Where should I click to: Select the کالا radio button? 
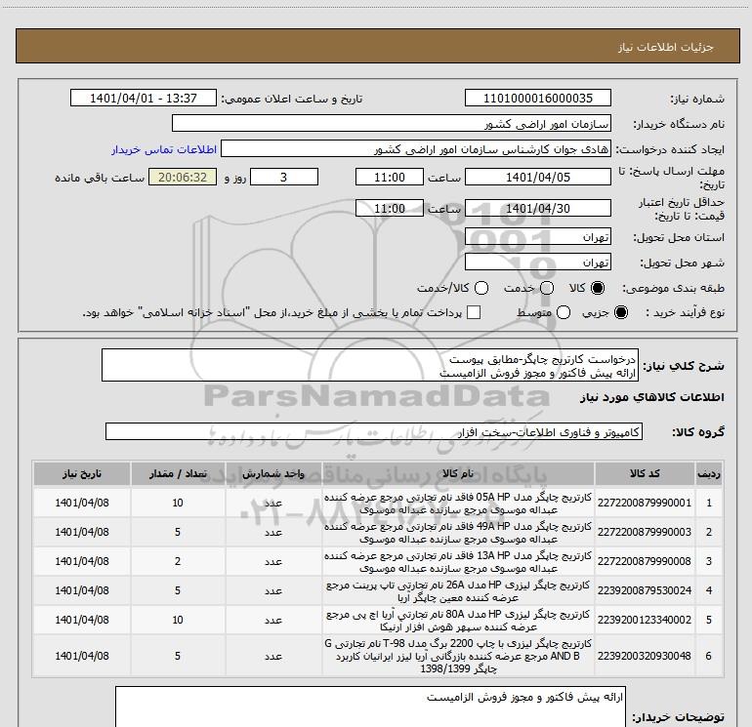(x=598, y=288)
